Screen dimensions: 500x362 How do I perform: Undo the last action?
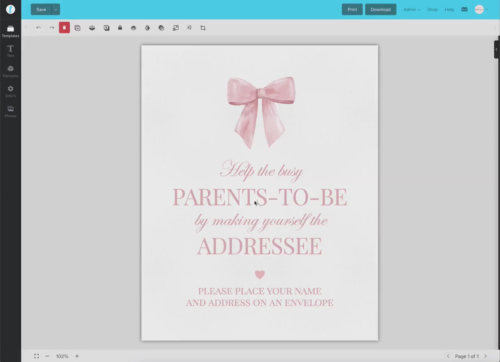pos(38,28)
